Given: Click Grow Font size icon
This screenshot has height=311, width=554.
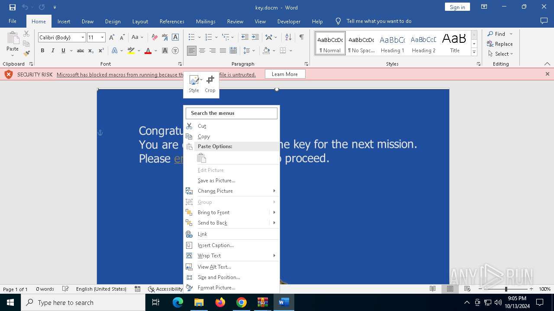Looking at the screenshot, I should pyautogui.click(x=112, y=38).
